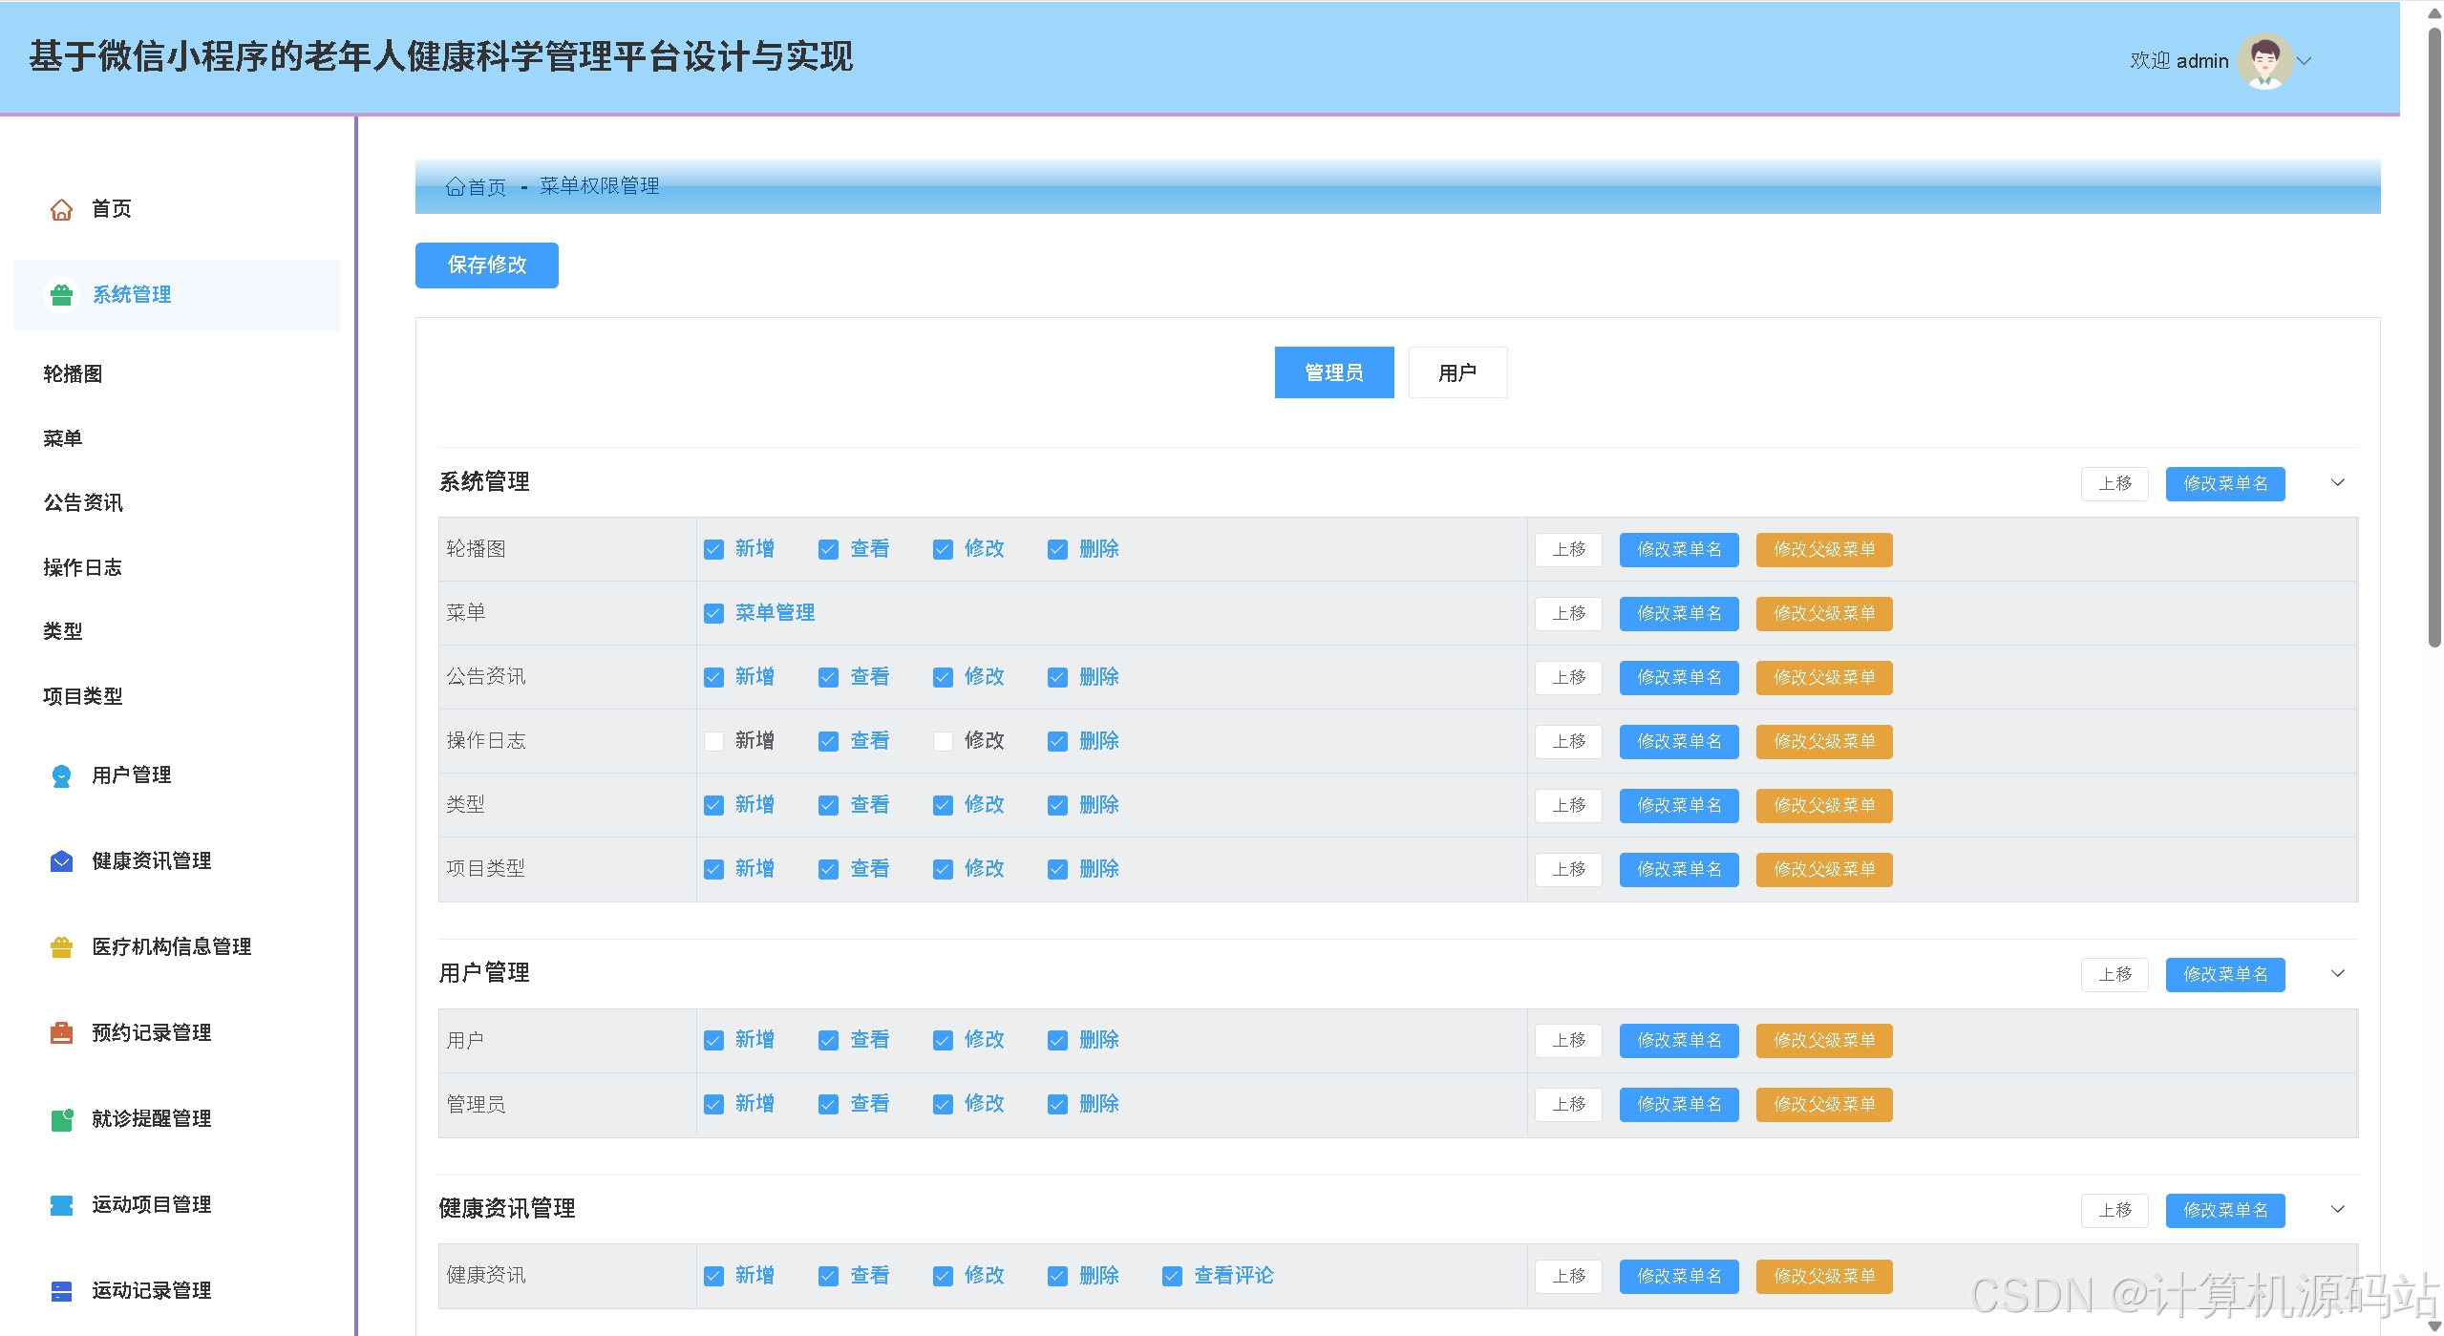Viewport: 2444px width, 1336px height.
Task: Click the green 系统管理 sidebar icon
Action: (61, 295)
